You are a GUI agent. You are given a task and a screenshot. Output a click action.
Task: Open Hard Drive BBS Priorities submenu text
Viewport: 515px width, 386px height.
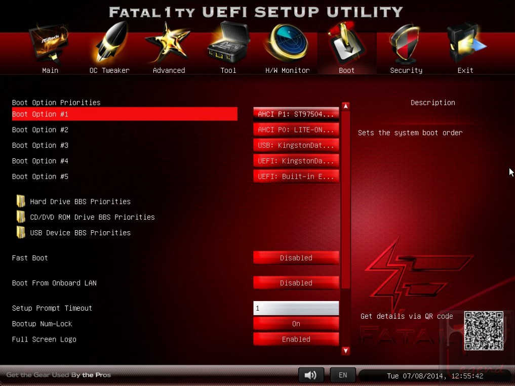tap(80, 201)
